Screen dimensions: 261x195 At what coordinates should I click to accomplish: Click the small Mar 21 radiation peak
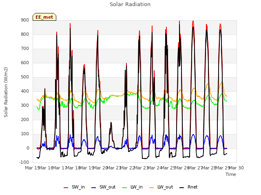(111, 123)
